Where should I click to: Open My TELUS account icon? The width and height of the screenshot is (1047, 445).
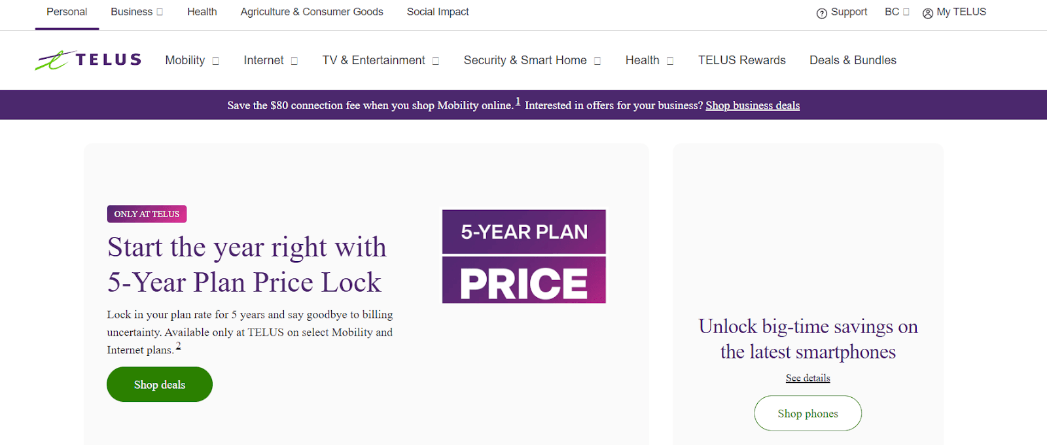tap(928, 13)
